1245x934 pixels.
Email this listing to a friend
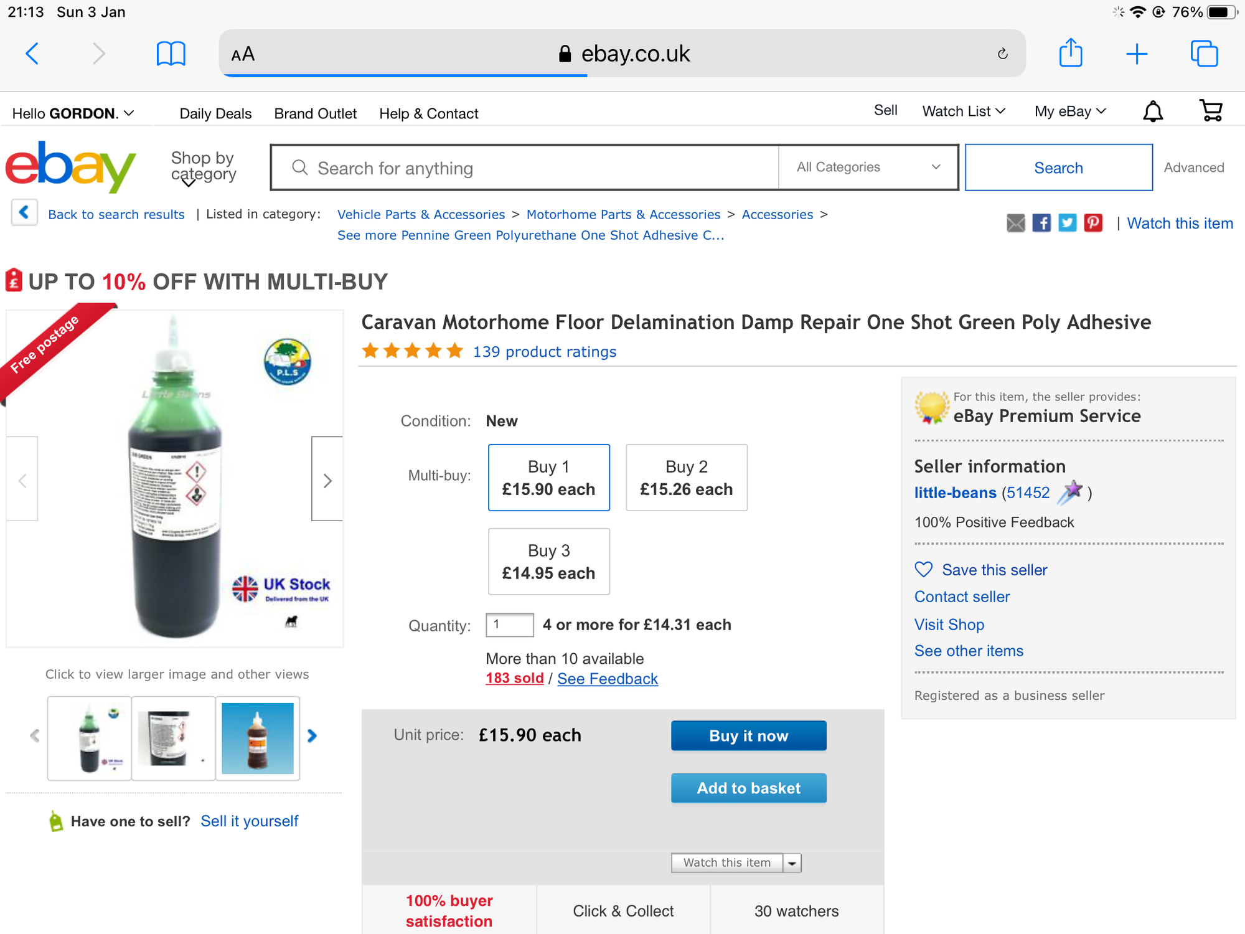pyautogui.click(x=1015, y=223)
